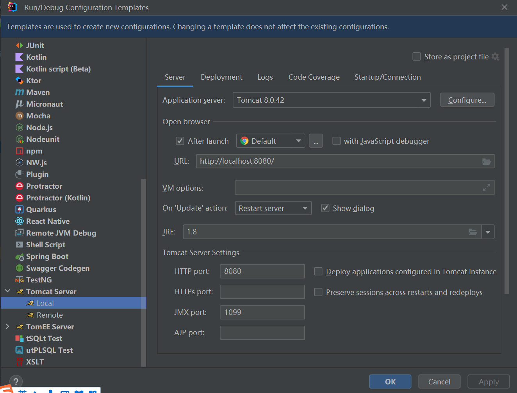Switch to the Startup/Connection tab

388,77
